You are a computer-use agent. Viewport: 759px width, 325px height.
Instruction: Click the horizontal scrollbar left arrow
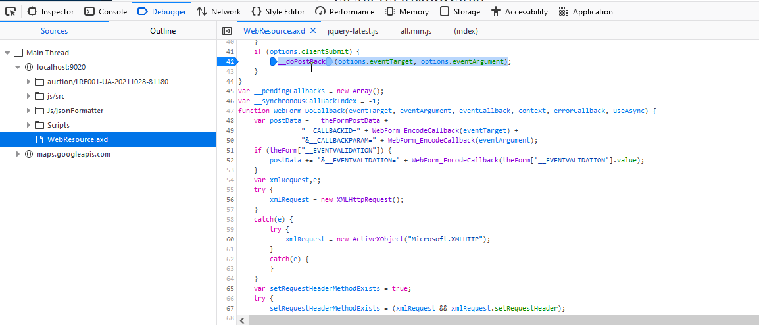(241, 320)
